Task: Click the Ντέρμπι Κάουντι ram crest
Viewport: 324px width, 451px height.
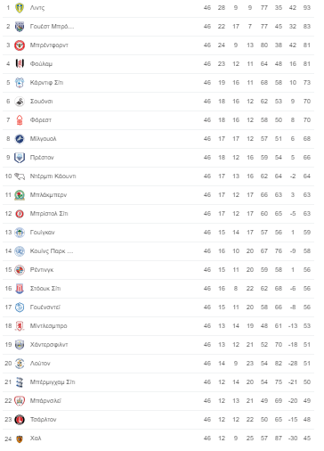Action: tap(20, 176)
